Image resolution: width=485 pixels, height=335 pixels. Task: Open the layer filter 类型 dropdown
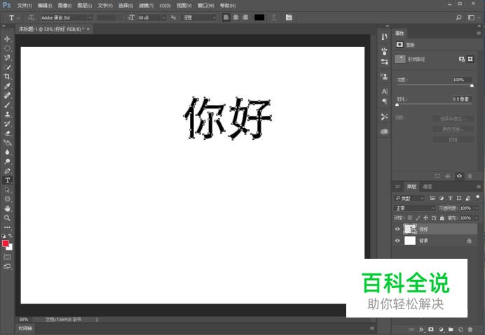click(x=409, y=198)
